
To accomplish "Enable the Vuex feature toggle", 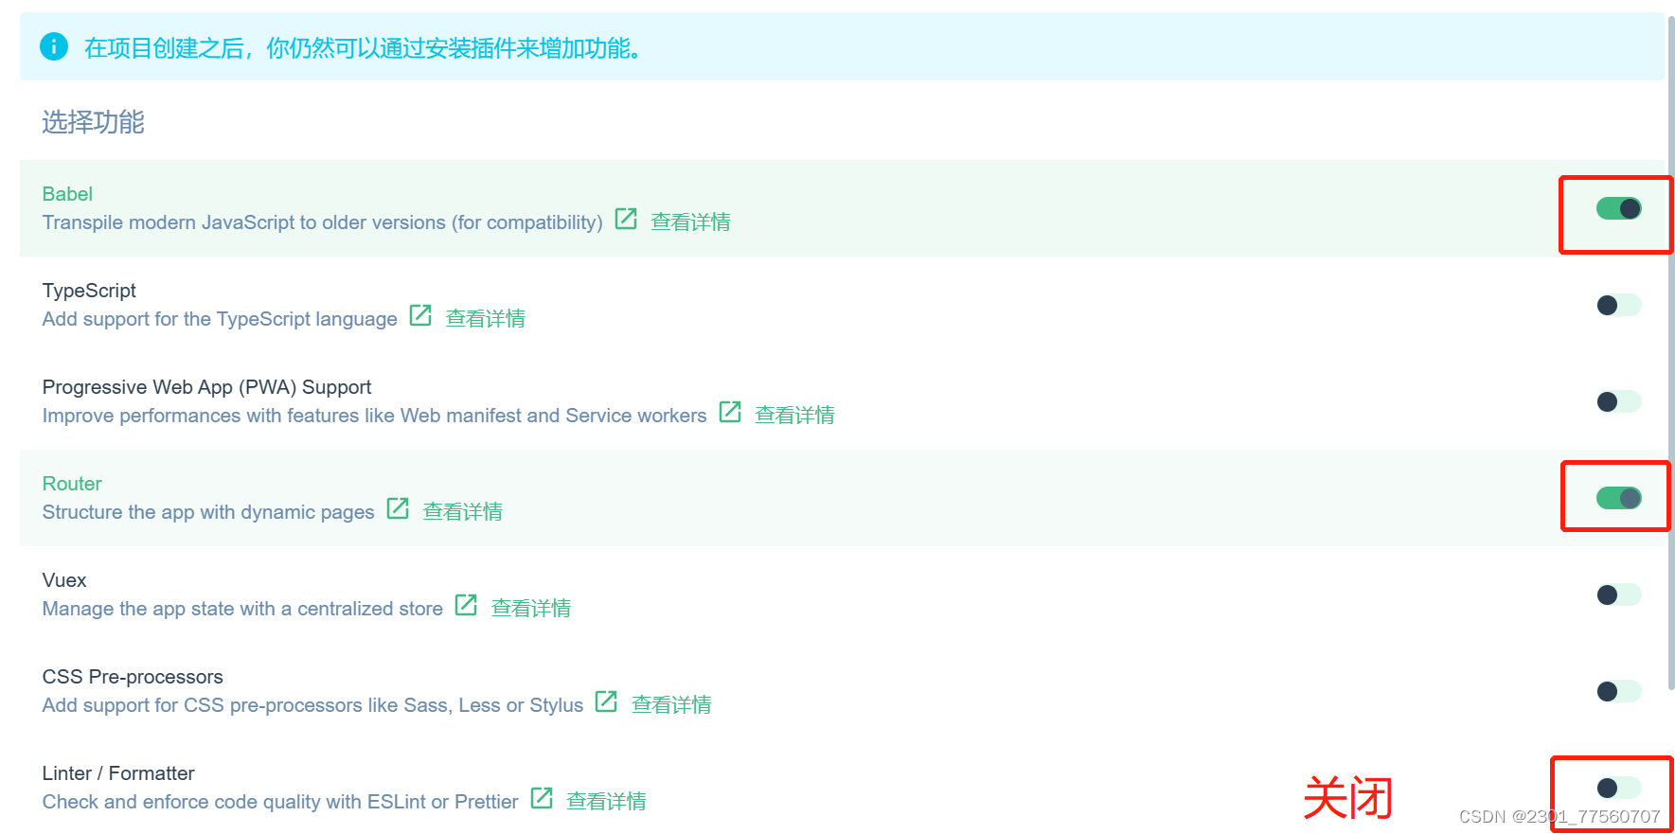I will 1618,594.
